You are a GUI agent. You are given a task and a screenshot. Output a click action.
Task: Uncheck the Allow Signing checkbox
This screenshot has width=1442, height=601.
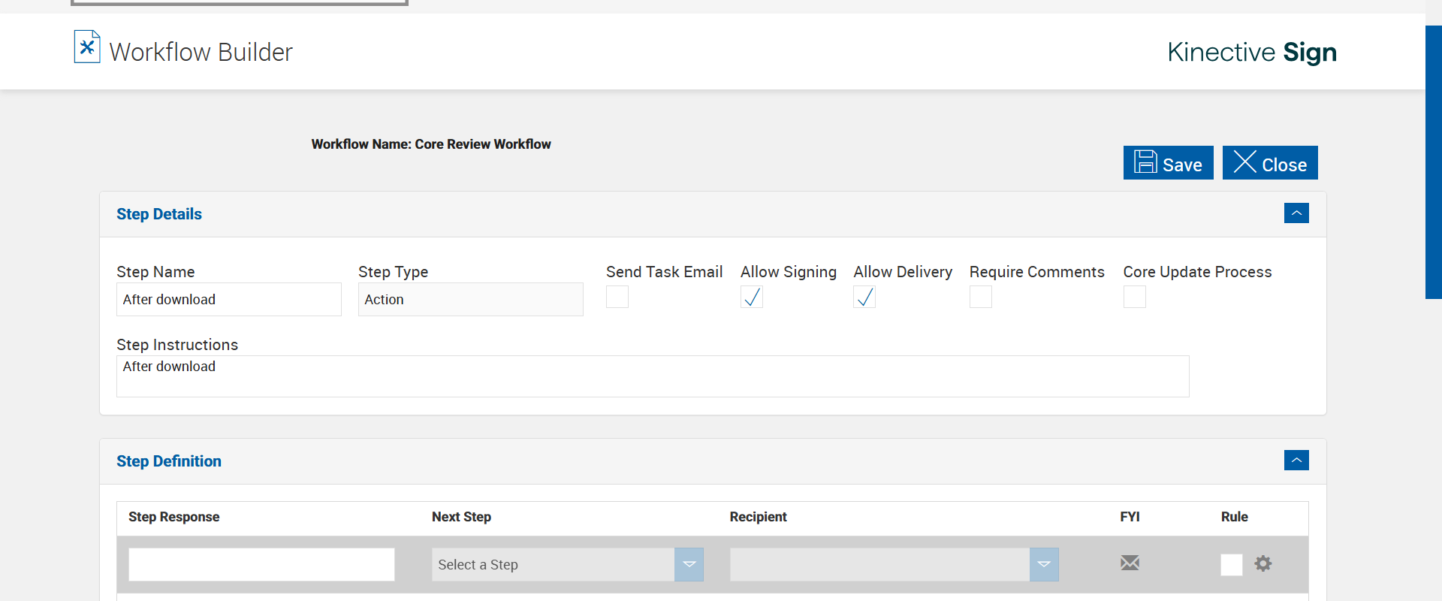(x=752, y=297)
